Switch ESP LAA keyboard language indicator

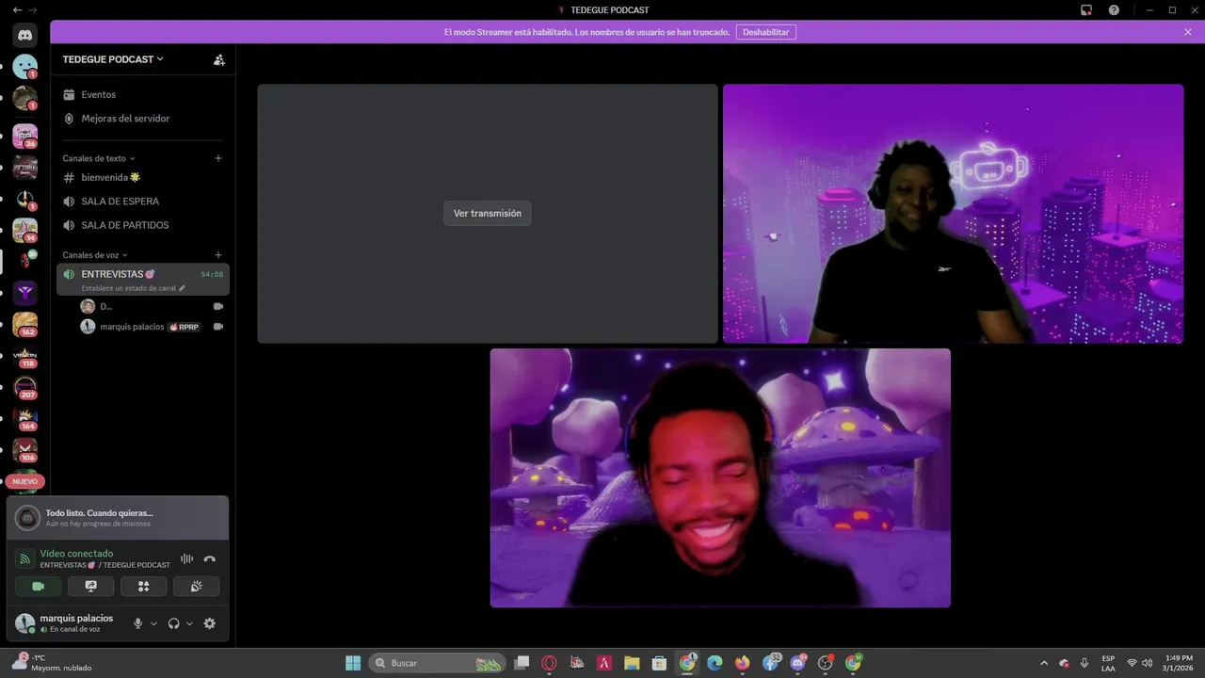[1108, 663]
